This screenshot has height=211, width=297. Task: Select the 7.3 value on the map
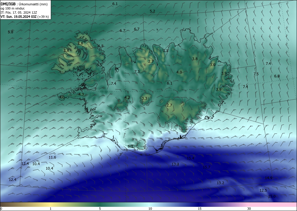(x=137, y=71)
